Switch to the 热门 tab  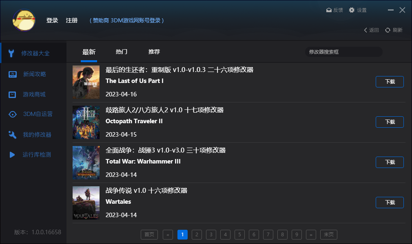[x=122, y=52]
